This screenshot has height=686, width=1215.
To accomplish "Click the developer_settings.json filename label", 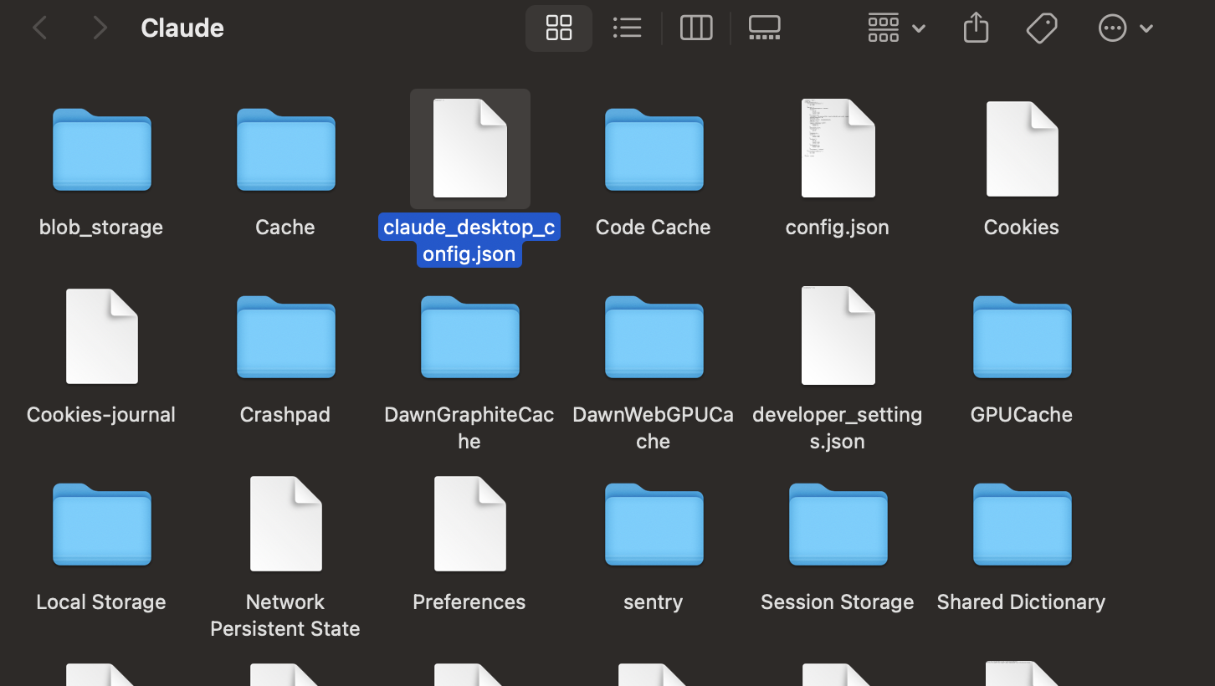I will pos(838,428).
